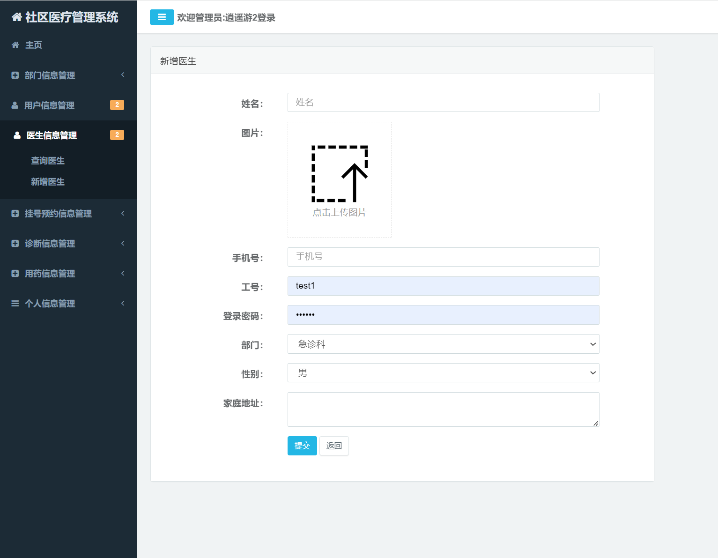Click the 登录密码 password field

point(443,315)
